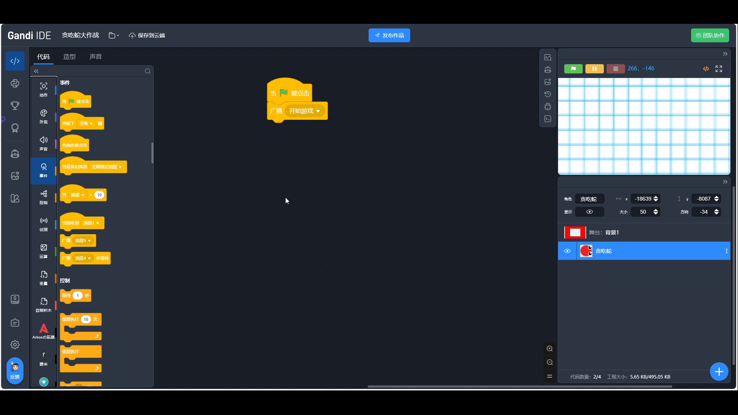Select the 自制积木 custom blocks category
The width and height of the screenshot is (738, 415).
(43, 305)
